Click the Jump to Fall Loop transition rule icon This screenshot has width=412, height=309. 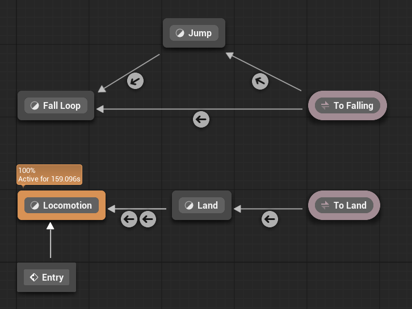point(135,81)
